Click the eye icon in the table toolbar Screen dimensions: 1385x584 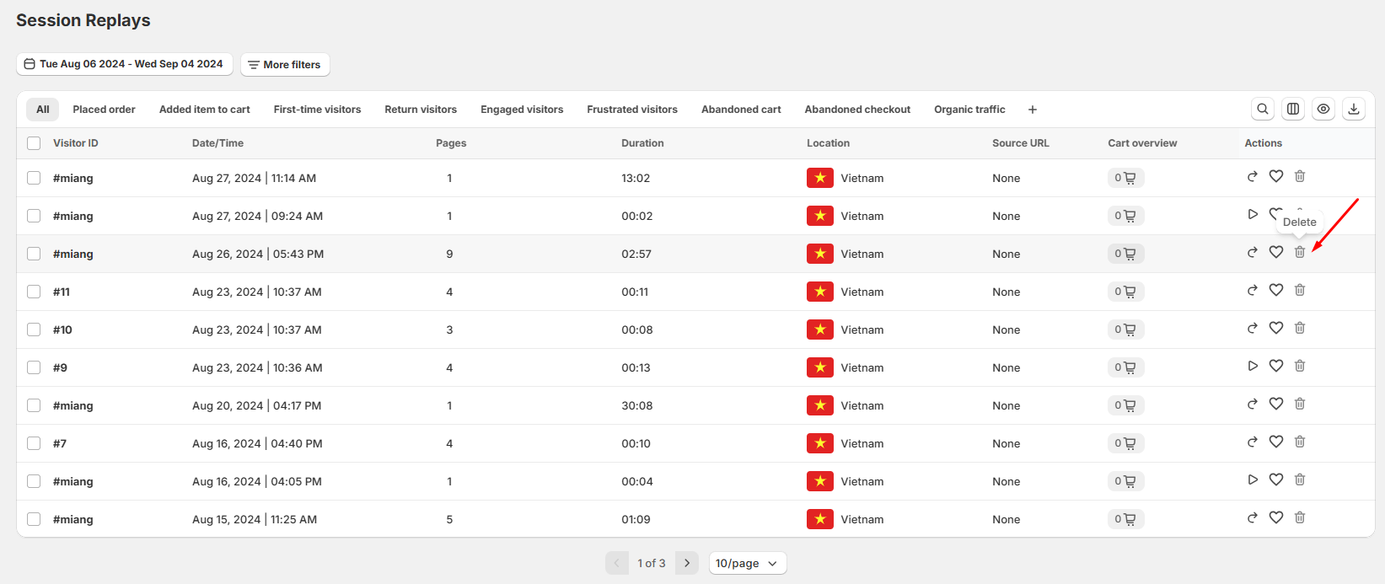(x=1323, y=109)
